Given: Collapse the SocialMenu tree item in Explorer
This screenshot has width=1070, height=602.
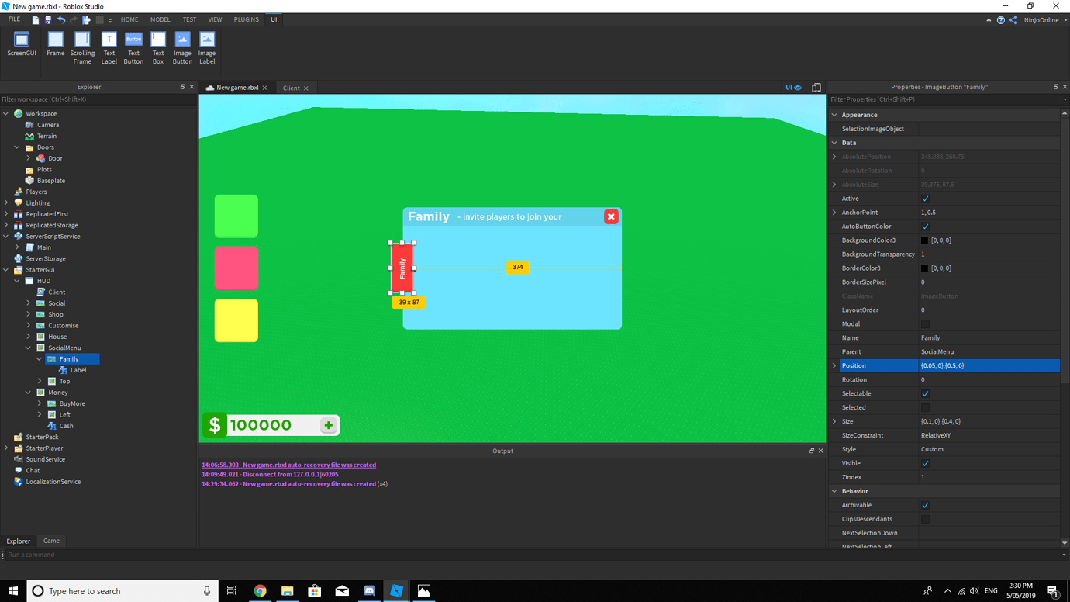Looking at the screenshot, I should [28, 348].
